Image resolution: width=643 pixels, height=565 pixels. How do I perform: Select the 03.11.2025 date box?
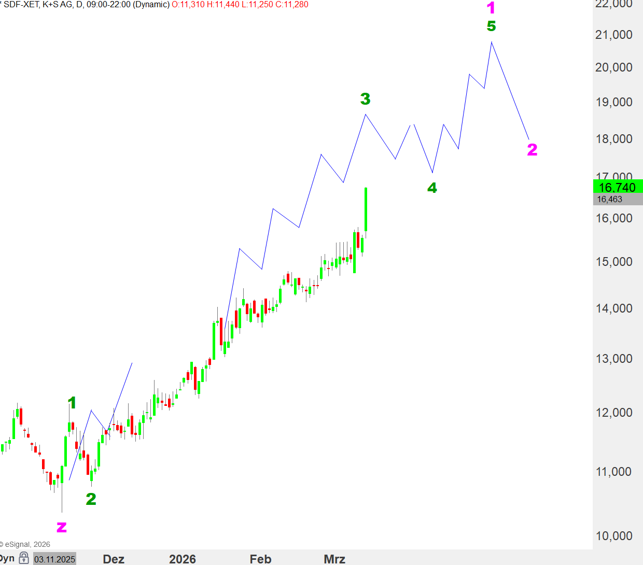pos(54,559)
